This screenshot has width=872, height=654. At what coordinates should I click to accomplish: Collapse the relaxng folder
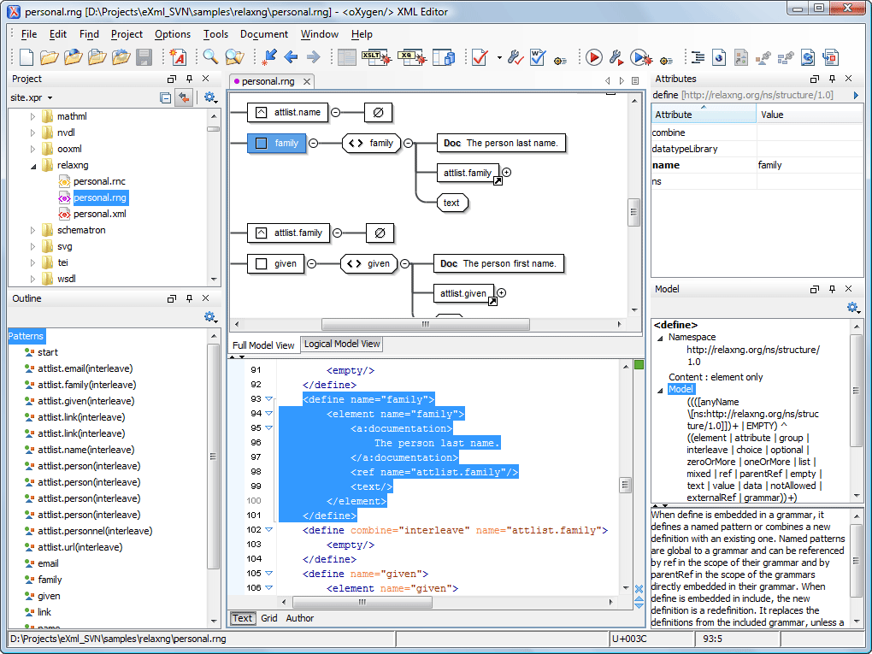click(x=32, y=166)
